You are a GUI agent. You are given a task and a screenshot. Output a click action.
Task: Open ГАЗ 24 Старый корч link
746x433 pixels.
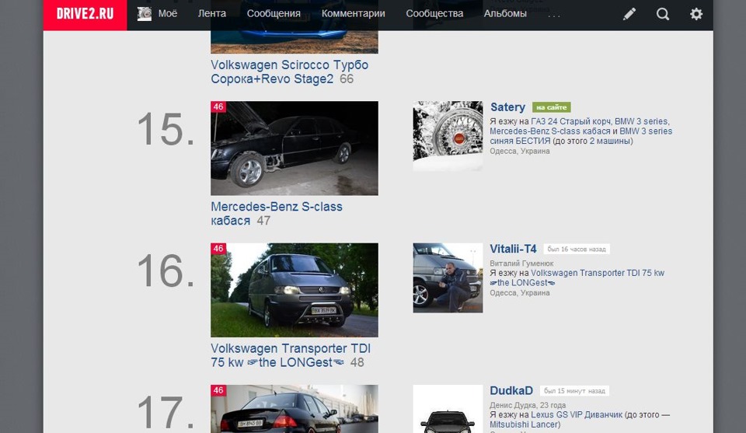(570, 121)
